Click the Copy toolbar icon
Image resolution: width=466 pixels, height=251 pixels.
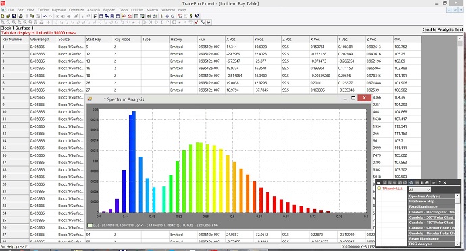click(32, 16)
